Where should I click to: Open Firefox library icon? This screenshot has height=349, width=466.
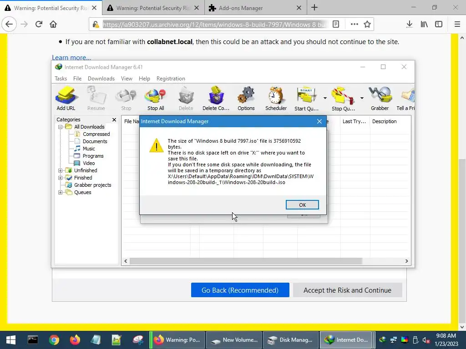click(x=424, y=24)
